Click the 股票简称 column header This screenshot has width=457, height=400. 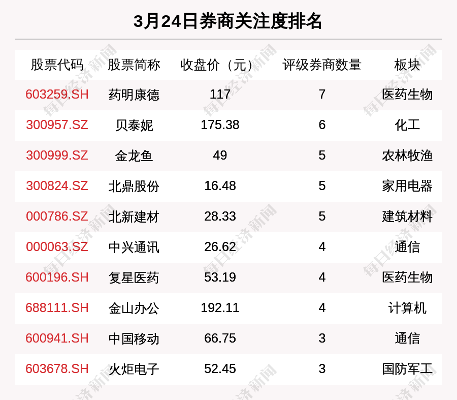click(x=134, y=65)
